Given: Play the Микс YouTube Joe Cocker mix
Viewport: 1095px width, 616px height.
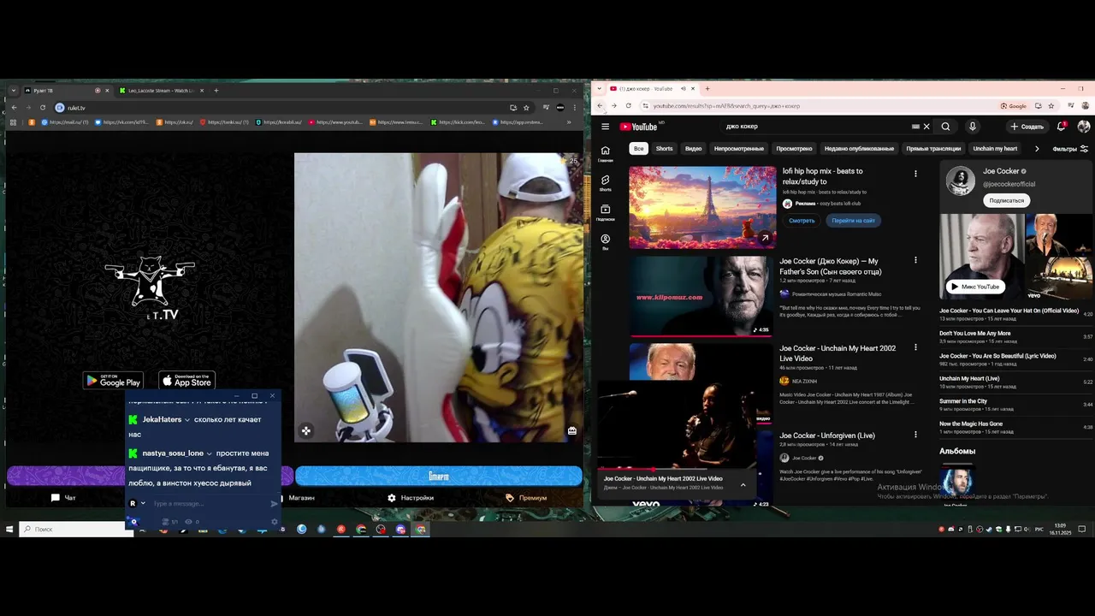Looking at the screenshot, I should (x=974, y=287).
